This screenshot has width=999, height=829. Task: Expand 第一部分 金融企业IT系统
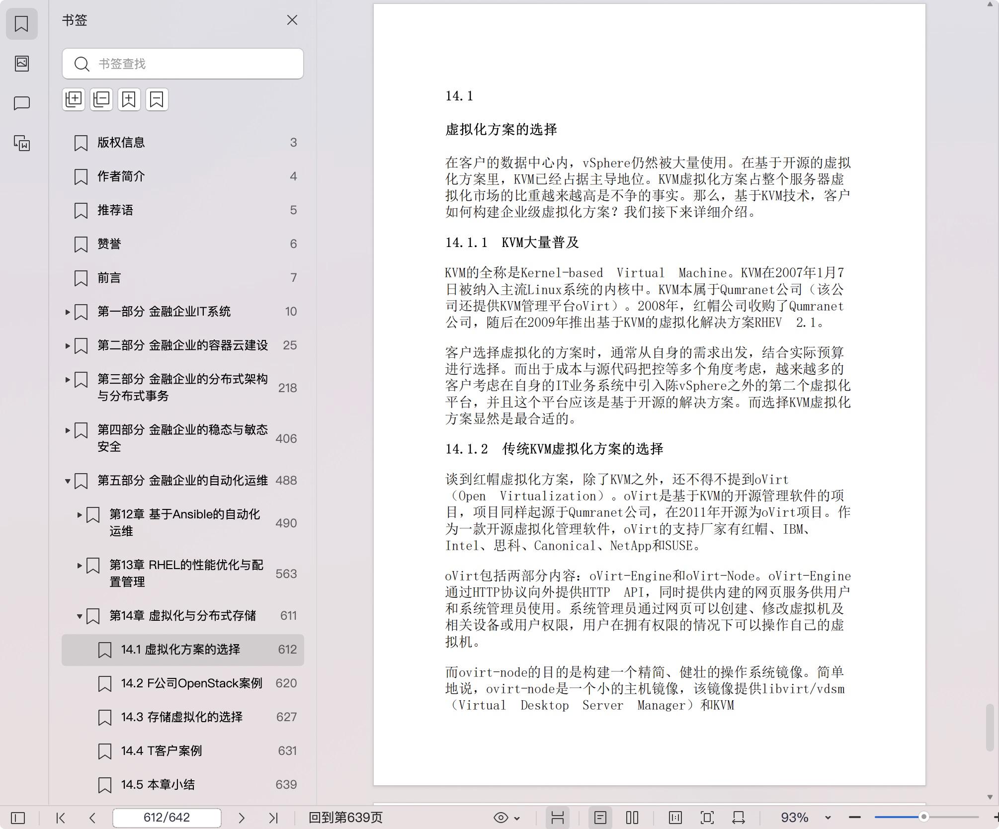pyautogui.click(x=68, y=312)
